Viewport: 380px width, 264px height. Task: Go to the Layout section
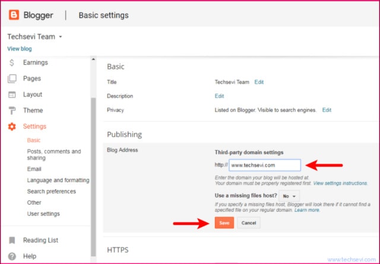pos(33,94)
